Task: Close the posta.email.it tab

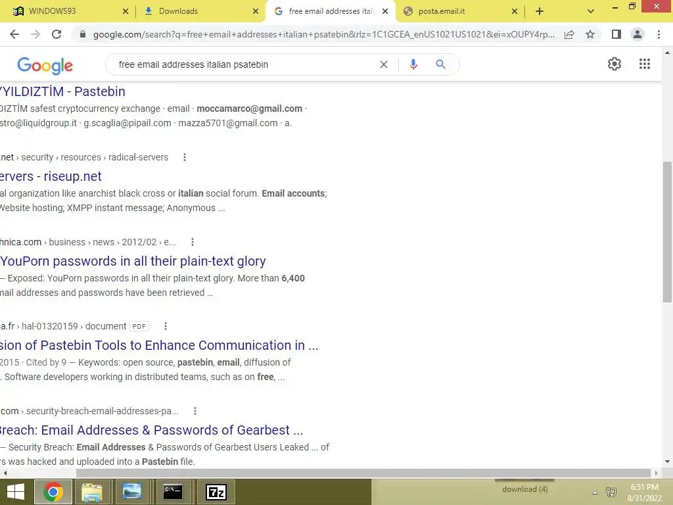Action: pyautogui.click(x=515, y=11)
